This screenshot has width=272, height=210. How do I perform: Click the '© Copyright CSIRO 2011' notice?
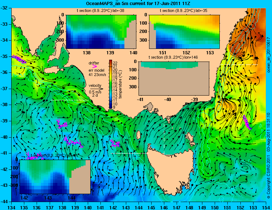(x=268, y=177)
